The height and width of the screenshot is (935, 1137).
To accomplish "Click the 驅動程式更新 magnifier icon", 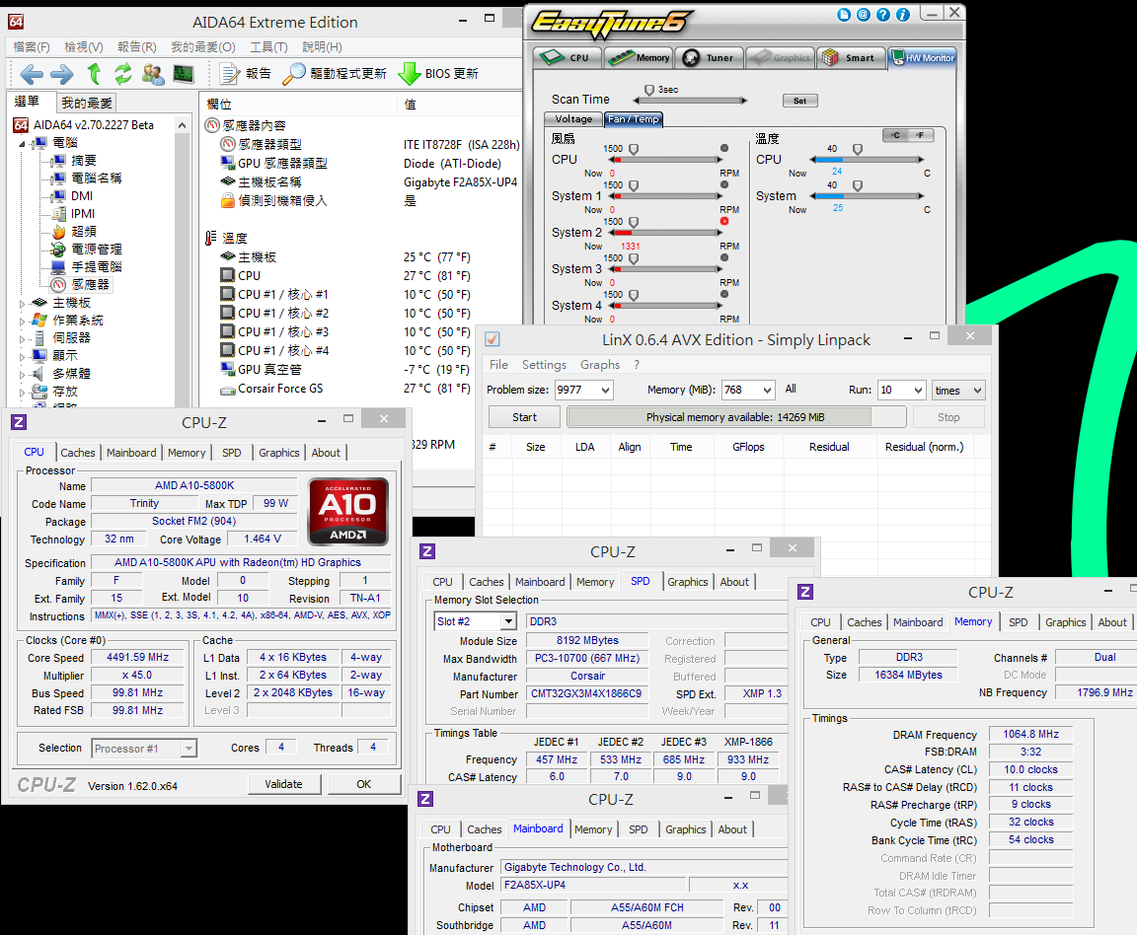I will (x=294, y=74).
